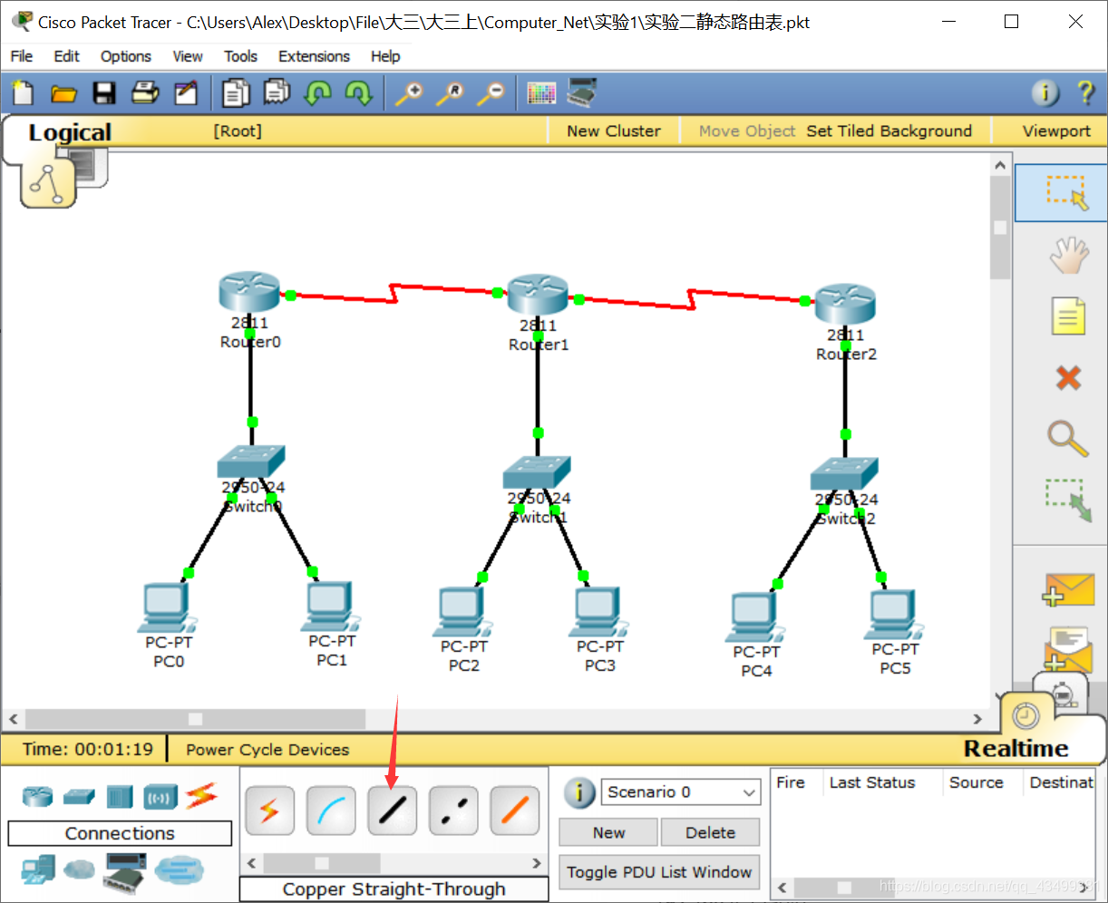Click the Delete scenario button

(x=711, y=832)
